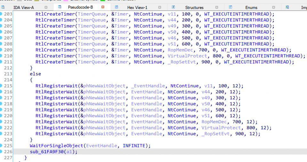This screenshot has height=162, width=307.
Task: Select _EventHandle variable on line 215
Action: tap(148, 86)
